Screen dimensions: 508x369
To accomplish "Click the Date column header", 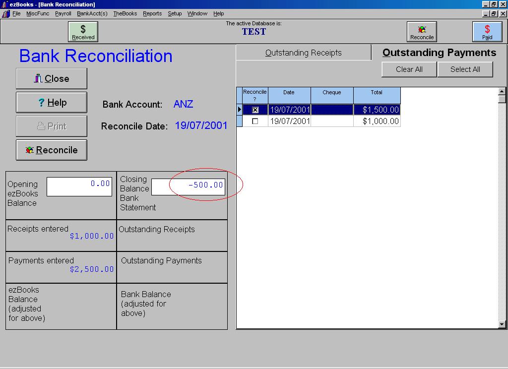I will click(289, 96).
